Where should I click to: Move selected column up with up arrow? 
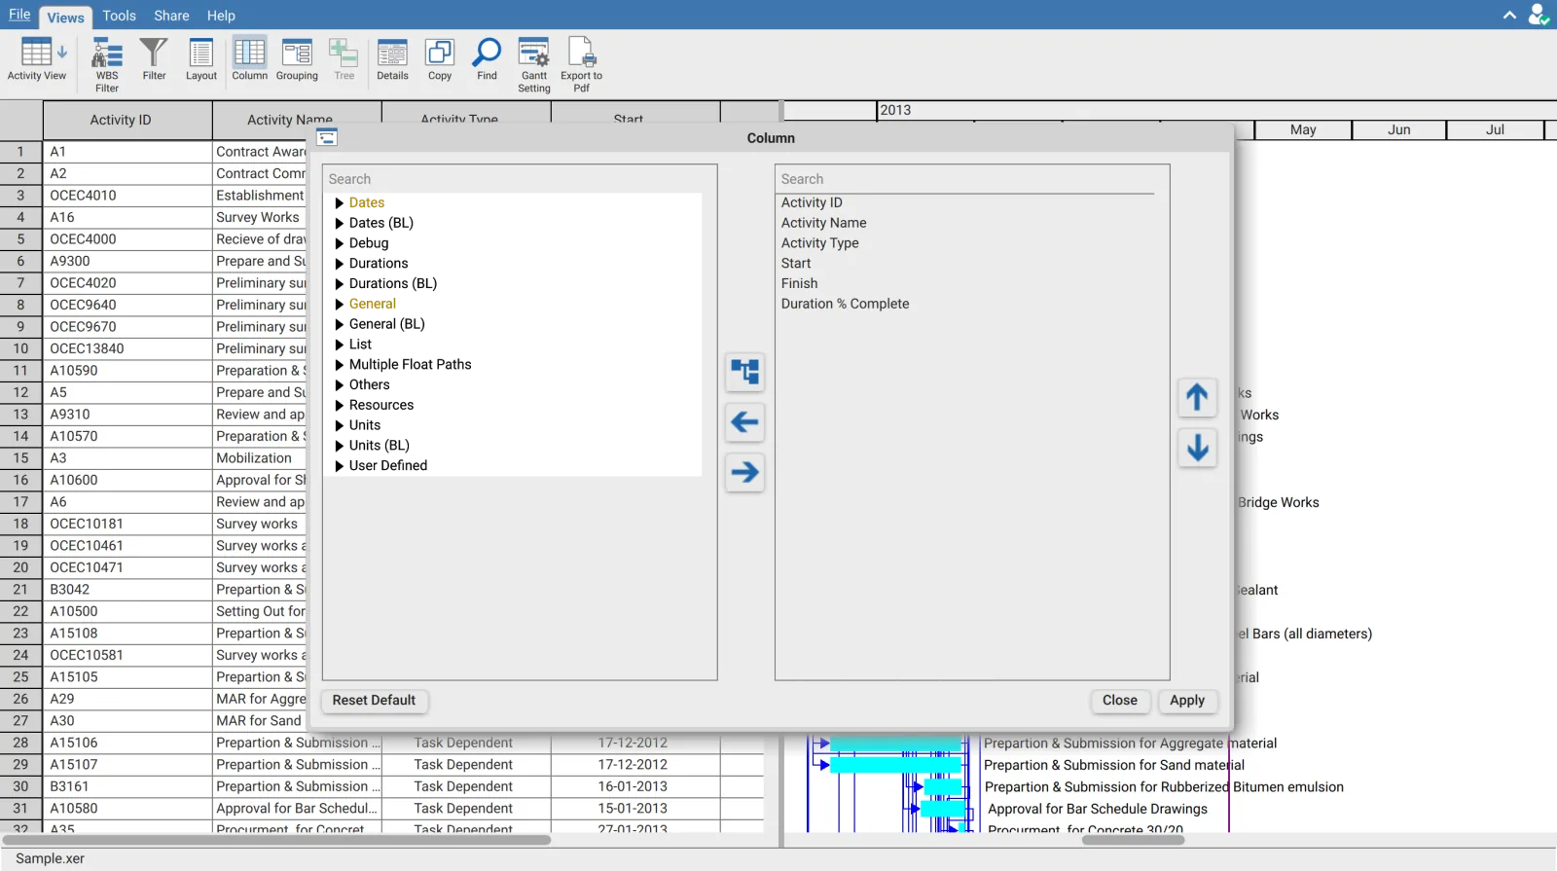click(1197, 397)
